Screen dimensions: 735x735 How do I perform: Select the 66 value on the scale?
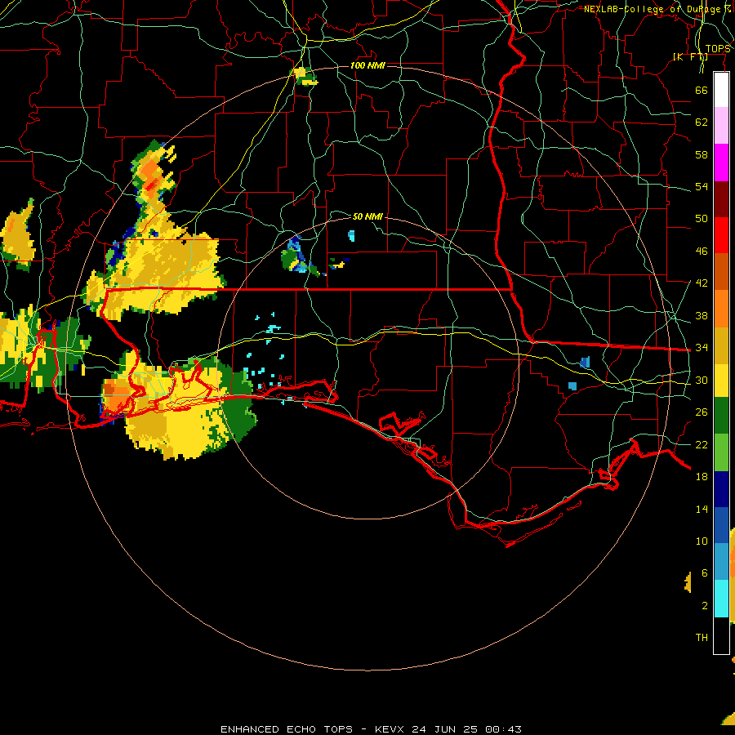coord(702,90)
